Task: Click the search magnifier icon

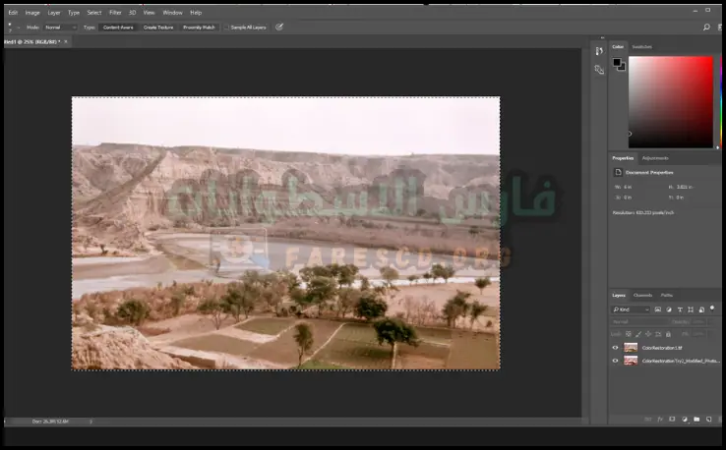Action: pos(706,27)
